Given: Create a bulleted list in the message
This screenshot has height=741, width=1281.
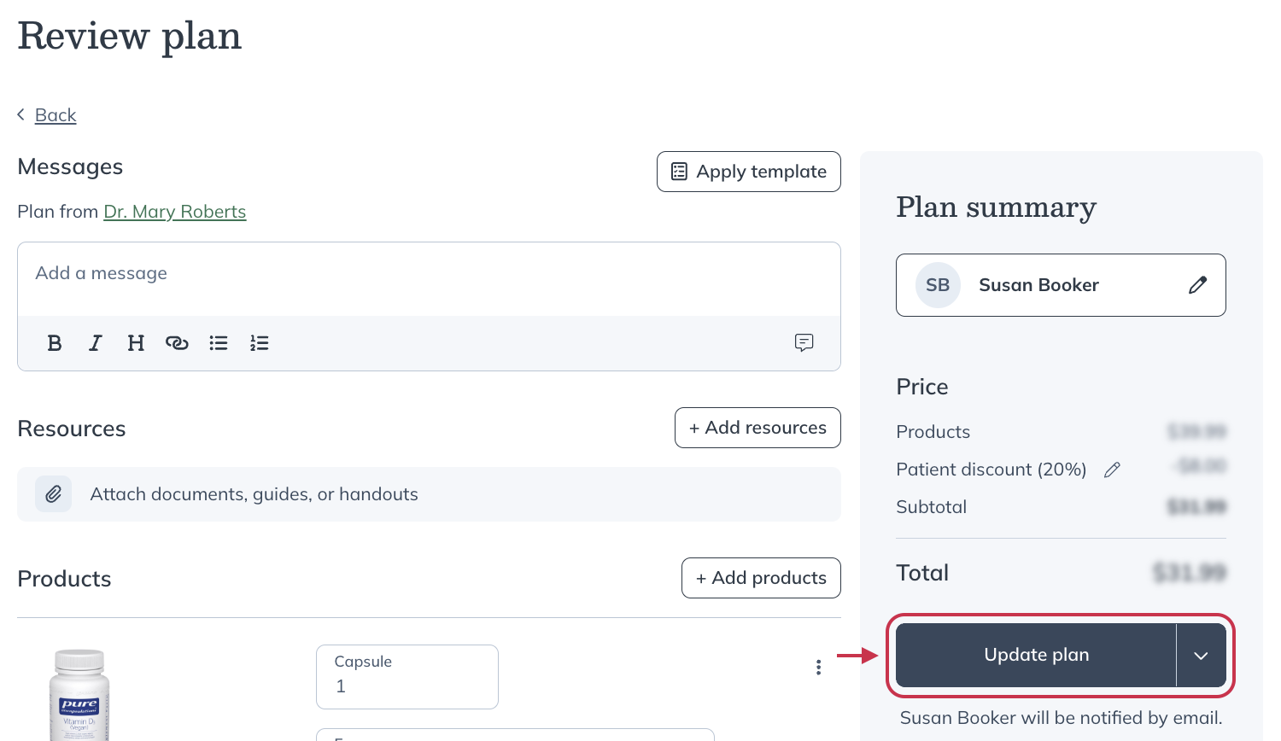Looking at the screenshot, I should point(218,342).
